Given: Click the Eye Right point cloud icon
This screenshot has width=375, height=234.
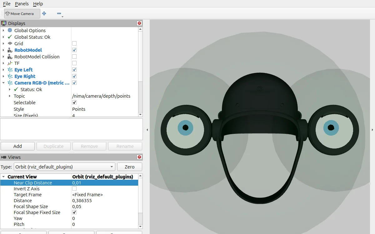Looking at the screenshot, I should tap(10, 76).
